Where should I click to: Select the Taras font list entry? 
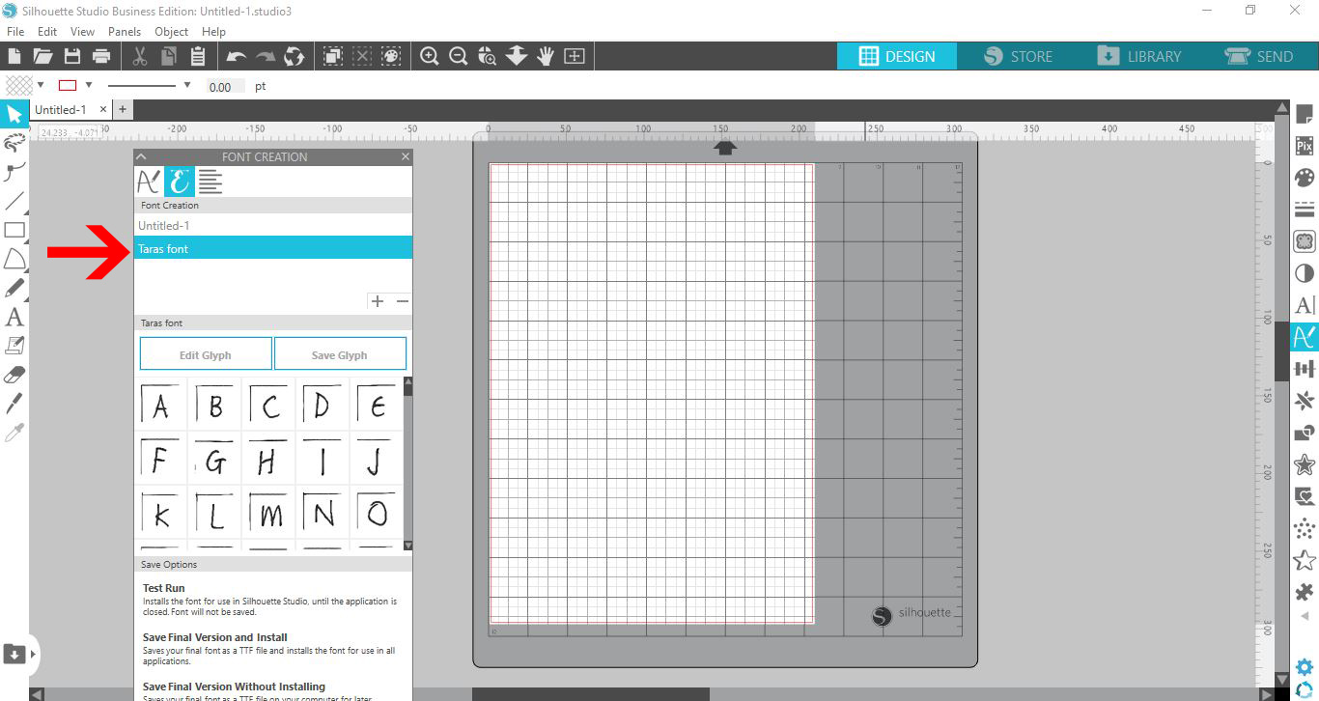coord(273,249)
